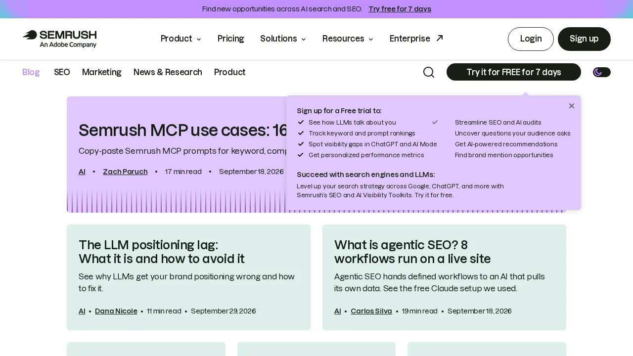Click 'Sign up for a Free trial to:' heading
Image resolution: width=633 pixels, height=356 pixels.
tap(339, 111)
